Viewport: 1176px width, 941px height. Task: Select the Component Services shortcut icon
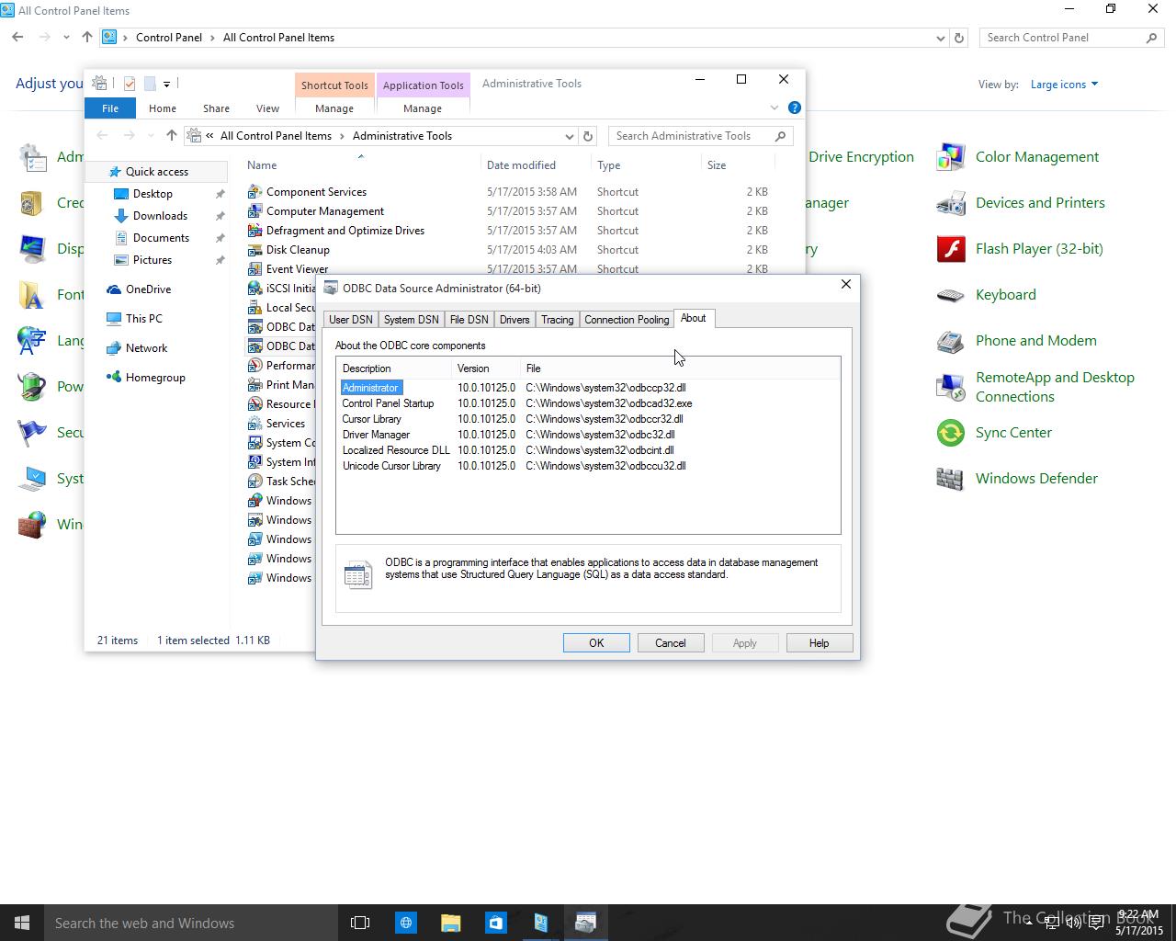[x=255, y=192]
